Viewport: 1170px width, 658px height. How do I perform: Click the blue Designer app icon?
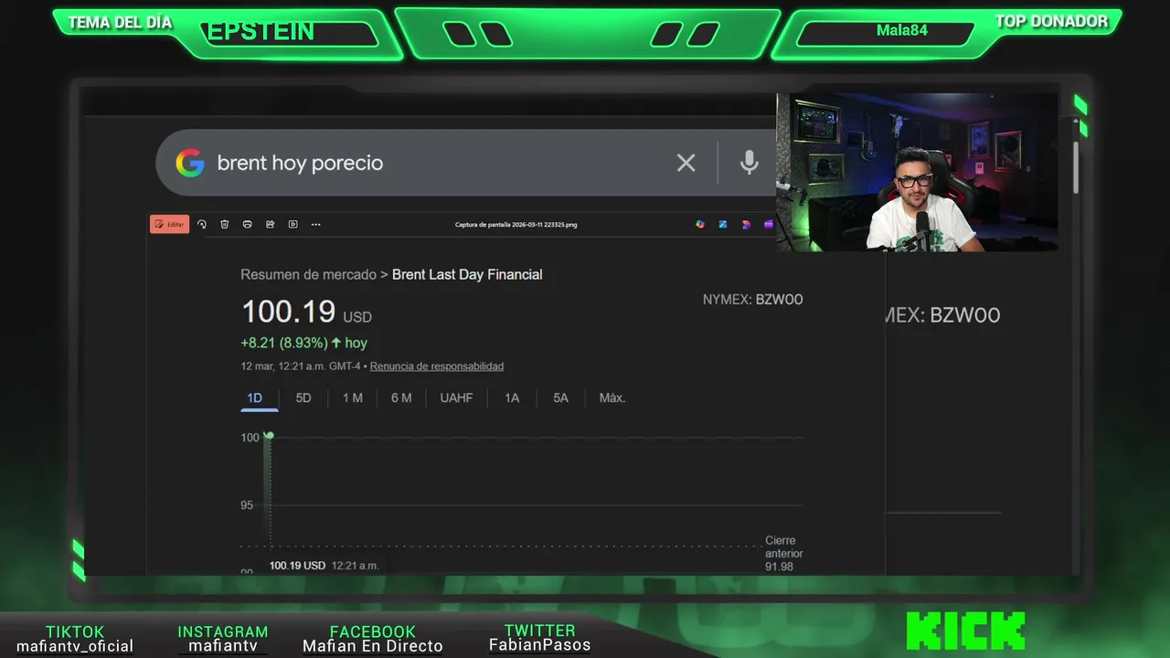[x=723, y=224]
